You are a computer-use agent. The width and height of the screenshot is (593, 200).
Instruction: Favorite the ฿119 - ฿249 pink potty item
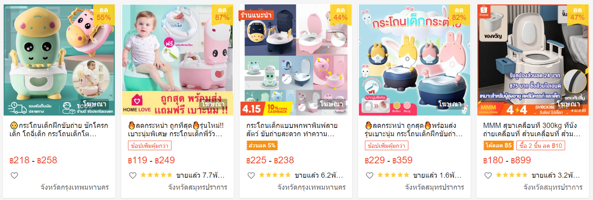click(x=133, y=175)
